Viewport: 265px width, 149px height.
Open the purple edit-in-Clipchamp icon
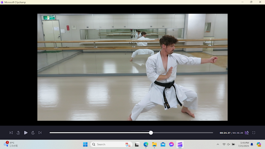[247, 133]
